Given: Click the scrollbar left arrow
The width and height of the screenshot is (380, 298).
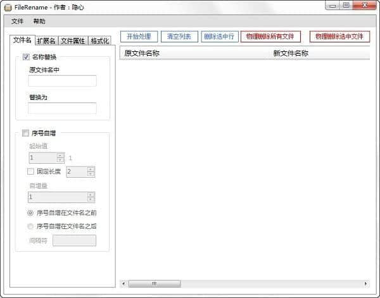Looking at the screenshot, I should click(x=123, y=283).
